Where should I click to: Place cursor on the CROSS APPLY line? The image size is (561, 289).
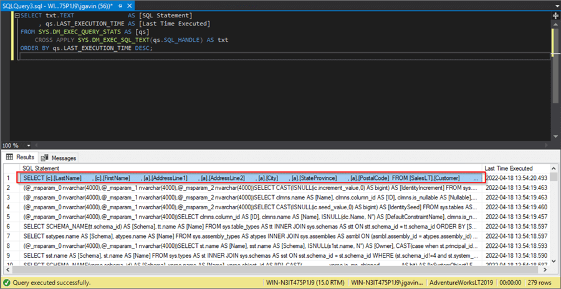click(x=131, y=40)
